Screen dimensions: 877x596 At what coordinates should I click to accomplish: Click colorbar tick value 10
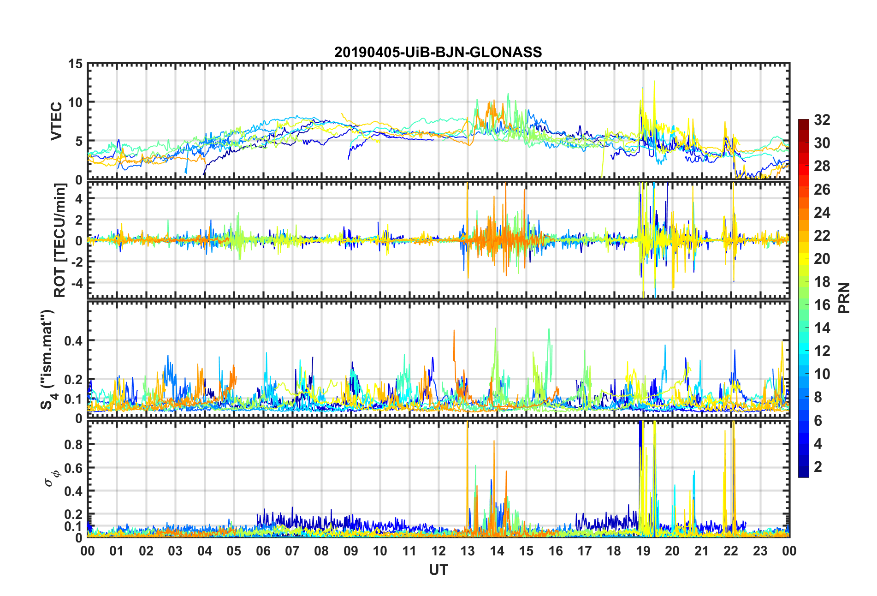822,374
